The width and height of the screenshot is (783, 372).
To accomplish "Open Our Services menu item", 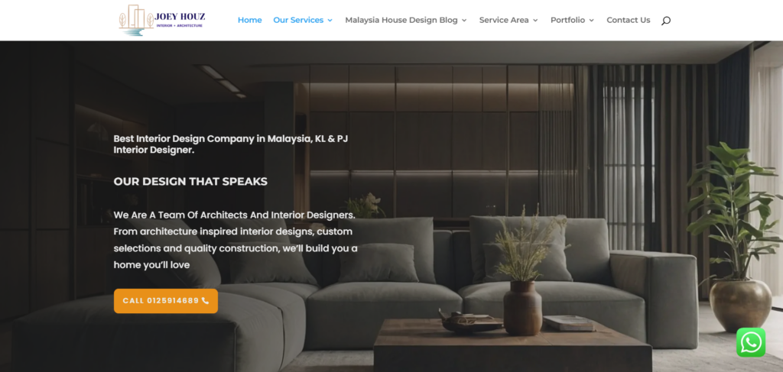I will click(x=298, y=20).
